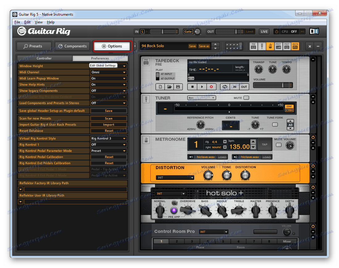
Task: Adjust the IN level slider in header
Action: tap(164, 31)
